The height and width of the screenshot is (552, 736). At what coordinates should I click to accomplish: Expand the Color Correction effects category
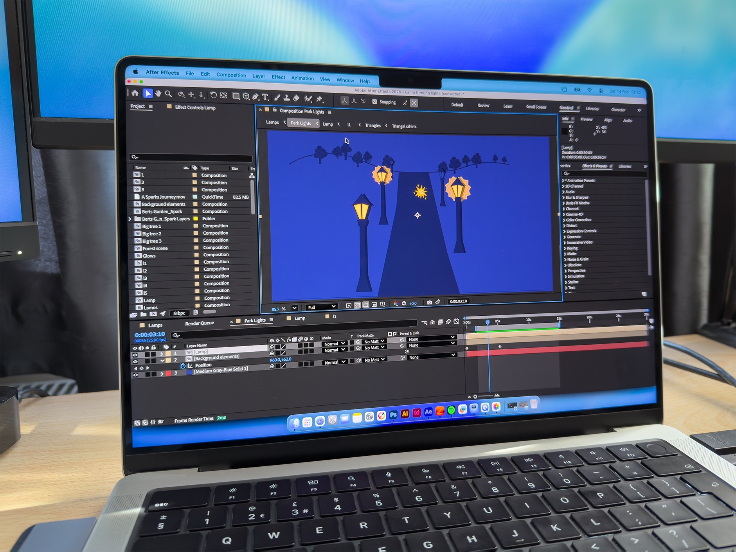(564, 220)
